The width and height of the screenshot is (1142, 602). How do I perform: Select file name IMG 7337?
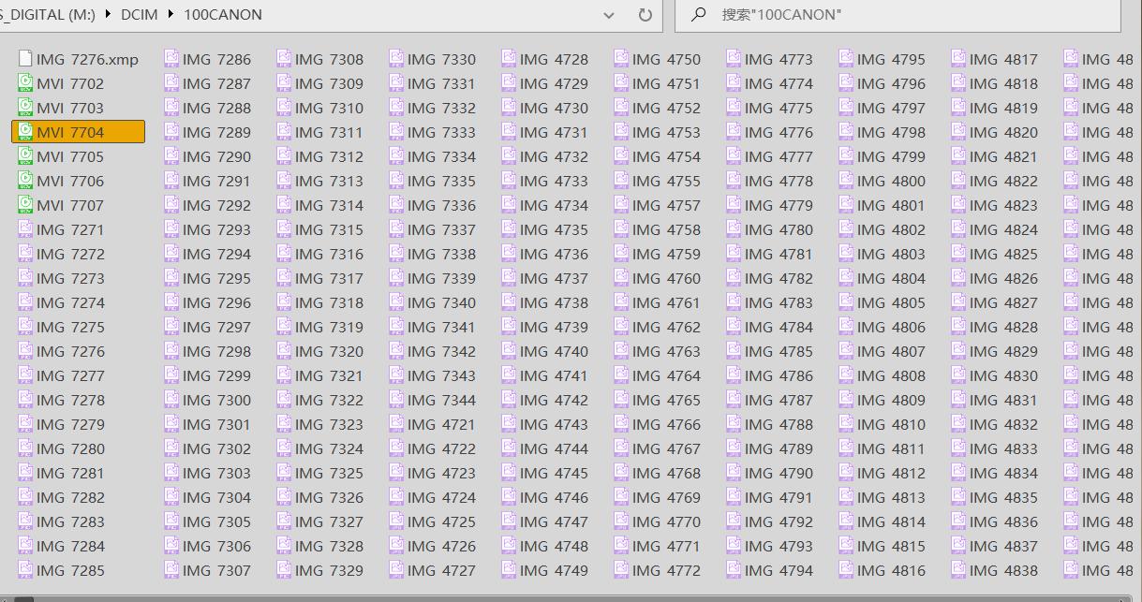click(442, 229)
